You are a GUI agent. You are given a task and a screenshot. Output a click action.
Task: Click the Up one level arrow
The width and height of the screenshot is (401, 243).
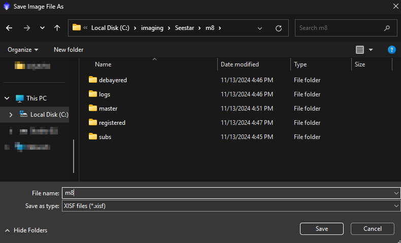click(57, 28)
